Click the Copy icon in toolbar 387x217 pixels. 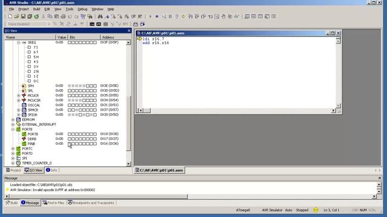point(50,16)
